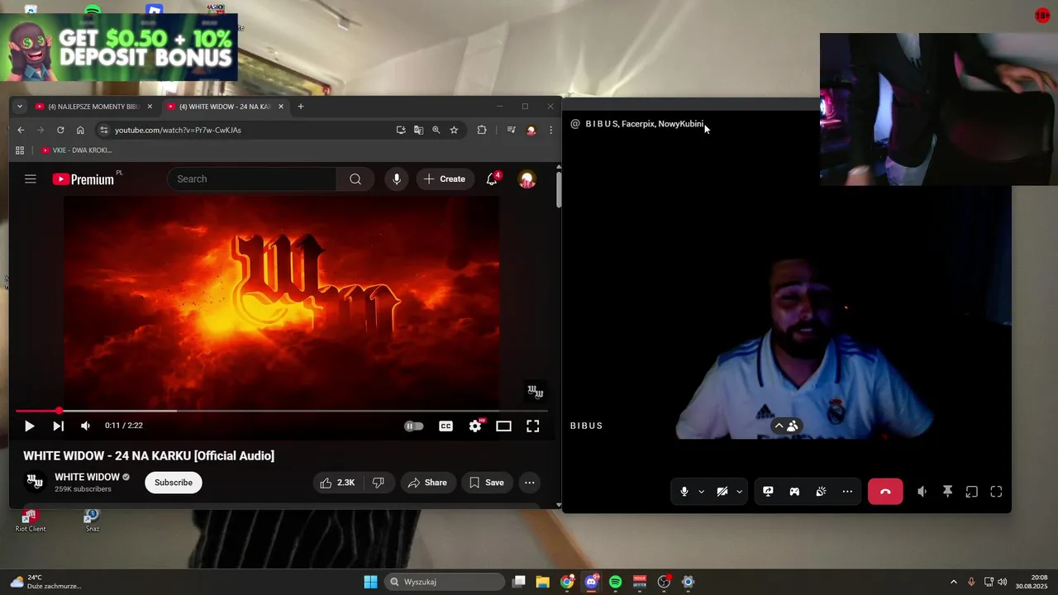
Task: Open VKIE - DWA KROKI bookmark
Action: click(76, 150)
